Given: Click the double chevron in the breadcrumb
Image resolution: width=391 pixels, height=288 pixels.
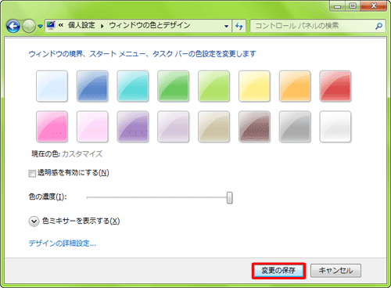Looking at the screenshot, I should [61, 25].
